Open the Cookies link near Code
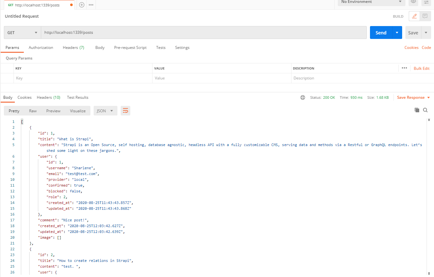Screen dimensions: 434x277 [x=411, y=48]
